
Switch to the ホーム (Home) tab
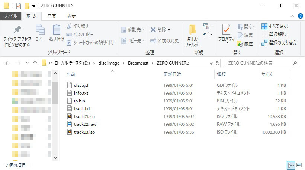point(31,16)
